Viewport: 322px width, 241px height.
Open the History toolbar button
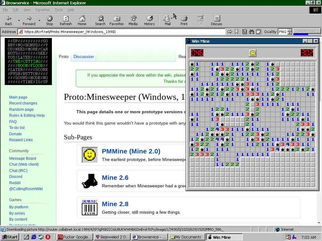click(x=149, y=20)
